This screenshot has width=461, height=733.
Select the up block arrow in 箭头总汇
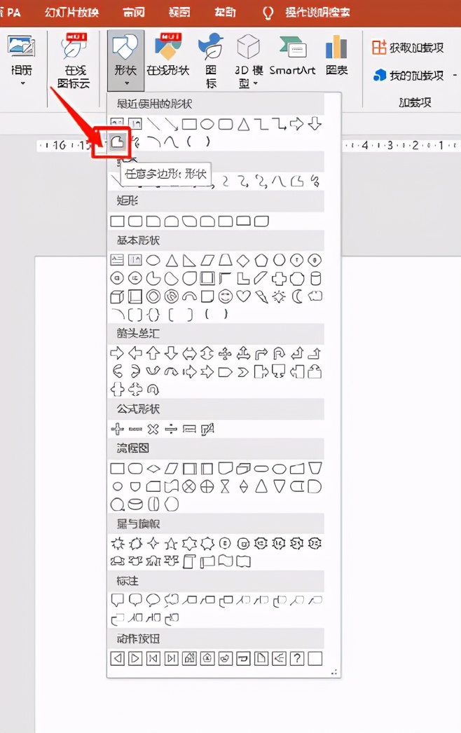[153, 353]
